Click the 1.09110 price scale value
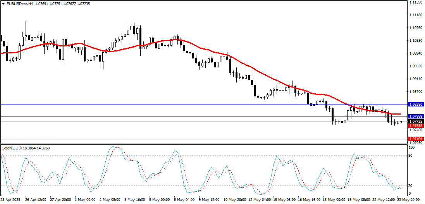The width and height of the screenshot is (425, 204). click(416, 79)
